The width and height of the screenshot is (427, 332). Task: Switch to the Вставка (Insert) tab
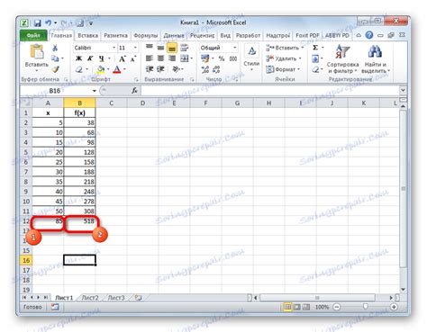point(87,35)
